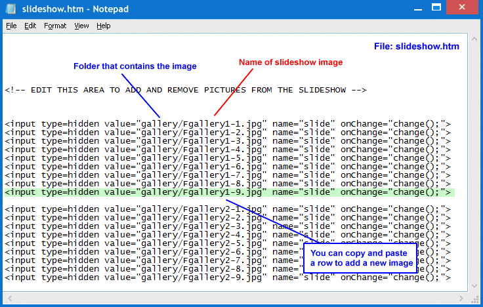The width and height of the screenshot is (483, 307).
Task: Click the slideshow.htm - Notepad title text
Action: (75, 9)
